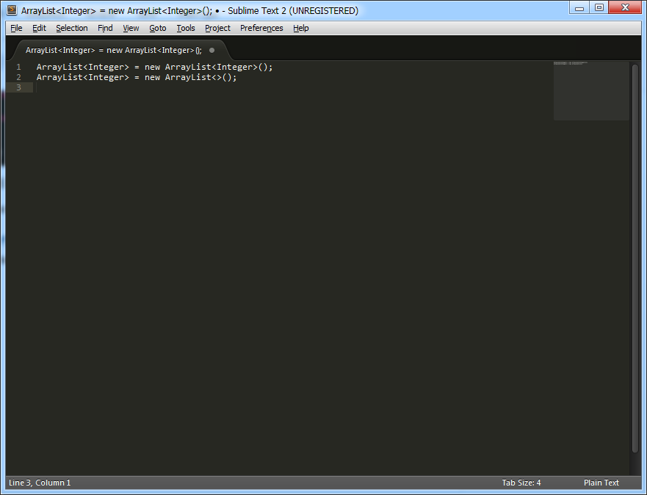Open the View menu
This screenshot has width=647, height=495.
point(131,28)
